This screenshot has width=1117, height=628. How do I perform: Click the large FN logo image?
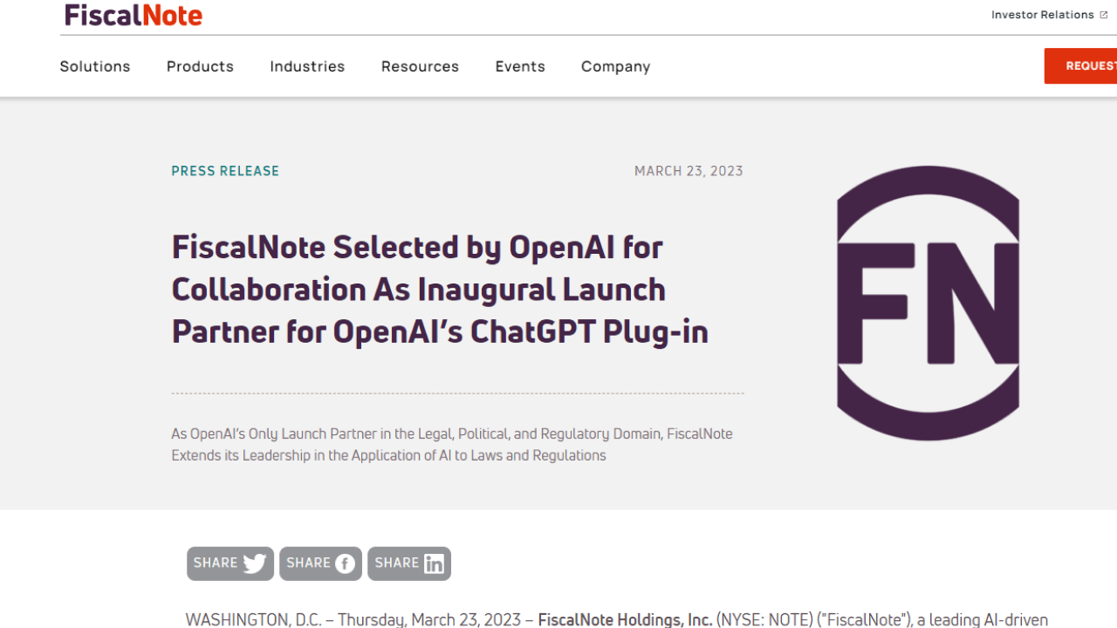click(928, 303)
